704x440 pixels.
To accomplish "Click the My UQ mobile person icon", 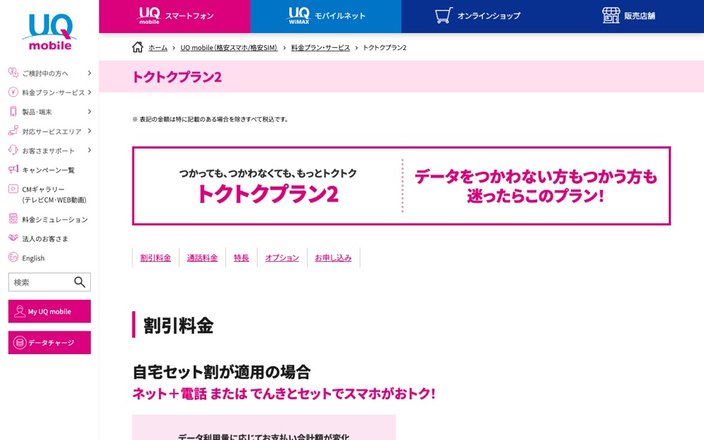I will (19, 311).
